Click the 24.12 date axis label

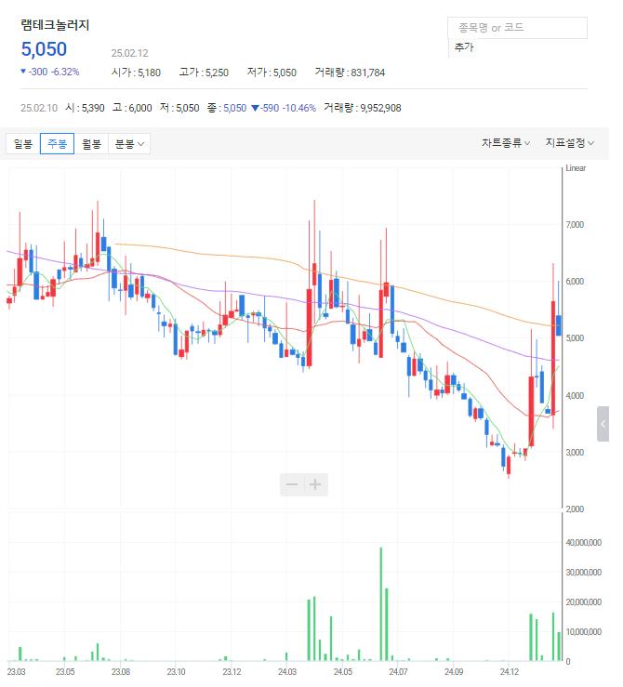[x=509, y=672]
